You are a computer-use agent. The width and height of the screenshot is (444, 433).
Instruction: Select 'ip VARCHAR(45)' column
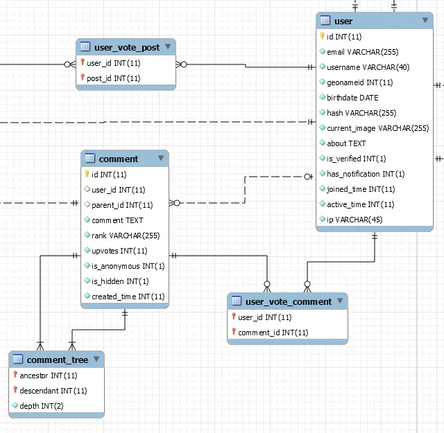click(x=355, y=220)
